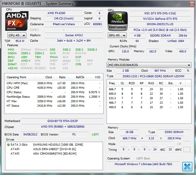Select the ASUS DRW-24B5ST drive entry
The height and width of the screenshot is (175, 196).
tap(54, 149)
